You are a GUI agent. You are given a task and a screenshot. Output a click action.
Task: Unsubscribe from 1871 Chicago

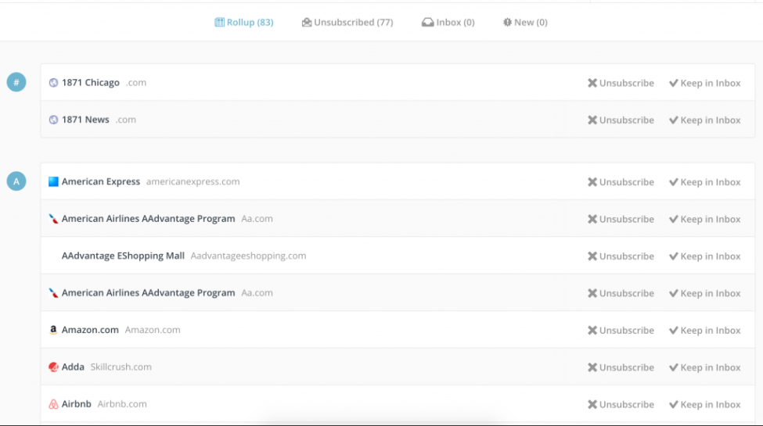621,83
